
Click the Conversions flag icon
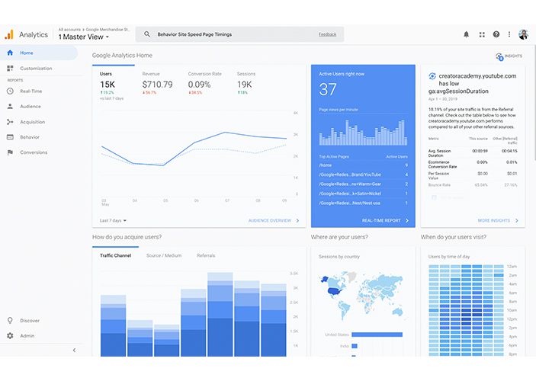point(10,152)
